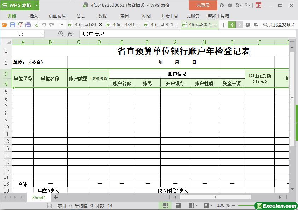Open the Name Box dropdown showing E3
The width and height of the screenshot is (298, 210).
click(42, 34)
